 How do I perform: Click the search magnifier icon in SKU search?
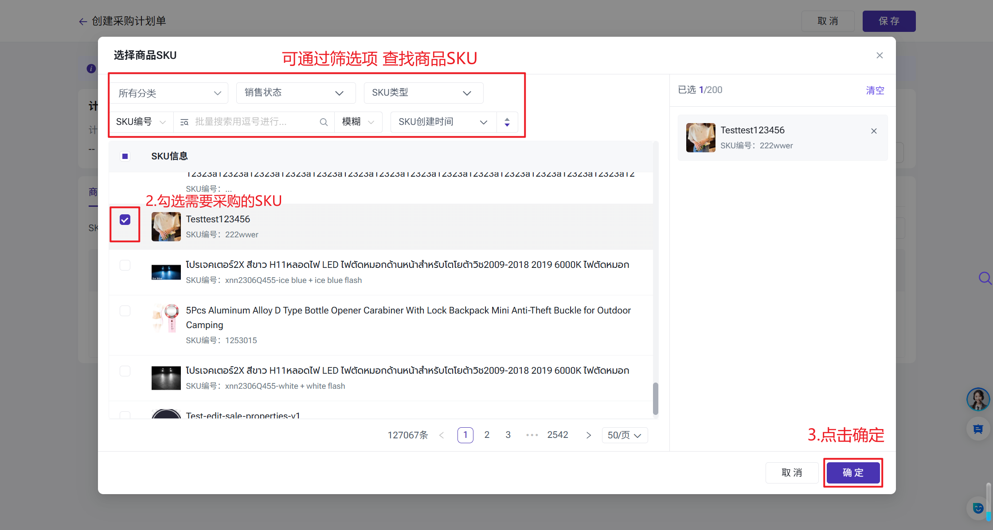coord(324,122)
